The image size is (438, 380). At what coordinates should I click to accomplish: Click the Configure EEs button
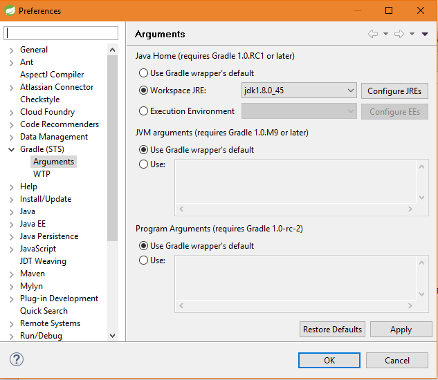click(x=394, y=112)
